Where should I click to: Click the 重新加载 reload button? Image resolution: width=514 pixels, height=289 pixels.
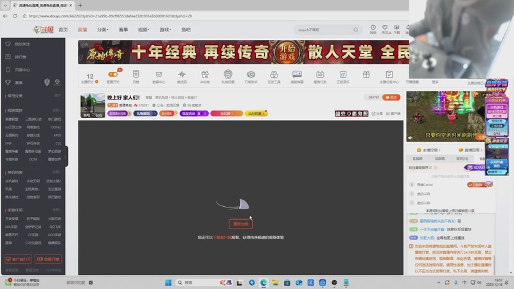click(x=241, y=223)
